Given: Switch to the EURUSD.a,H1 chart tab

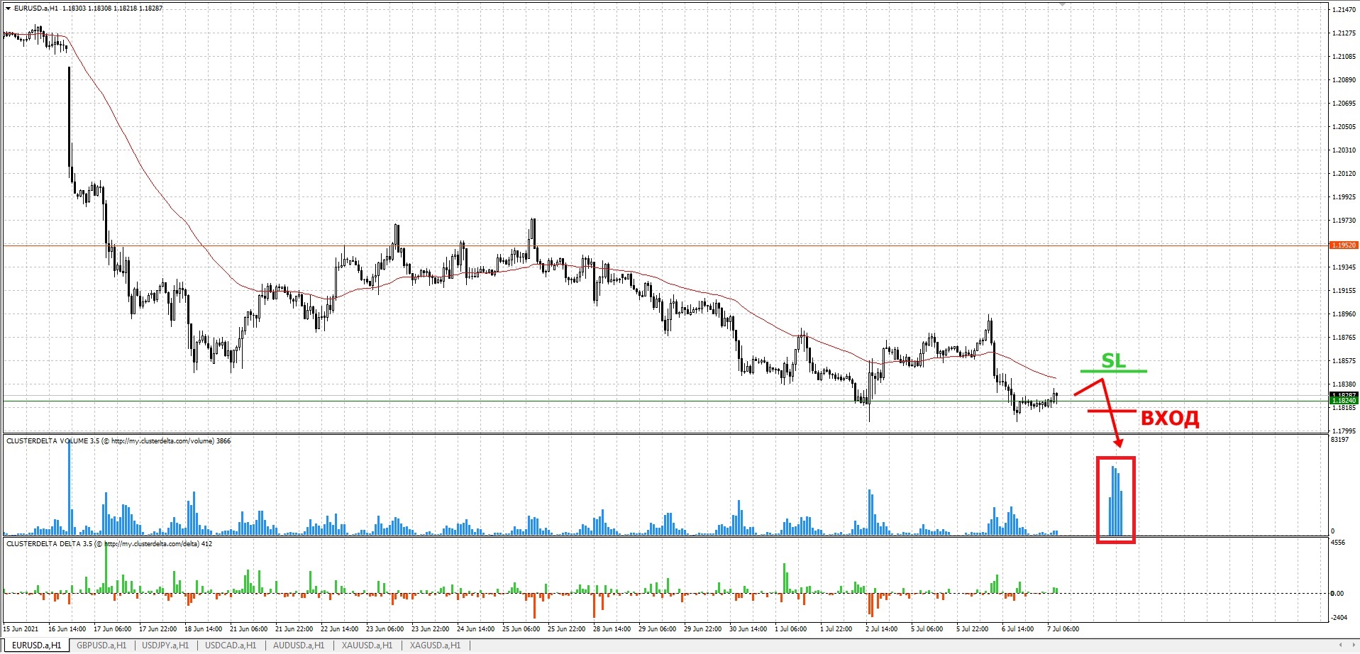Looking at the screenshot, I should point(37,645).
